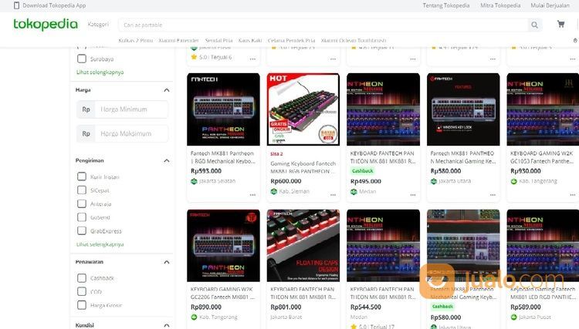This screenshot has height=329, width=579.
Task: Collapse the Penawaran filter section
Action: point(167,262)
